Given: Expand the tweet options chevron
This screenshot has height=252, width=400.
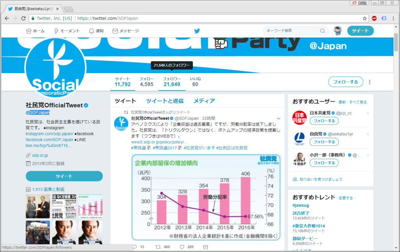Looking at the screenshot, I should point(279,119).
